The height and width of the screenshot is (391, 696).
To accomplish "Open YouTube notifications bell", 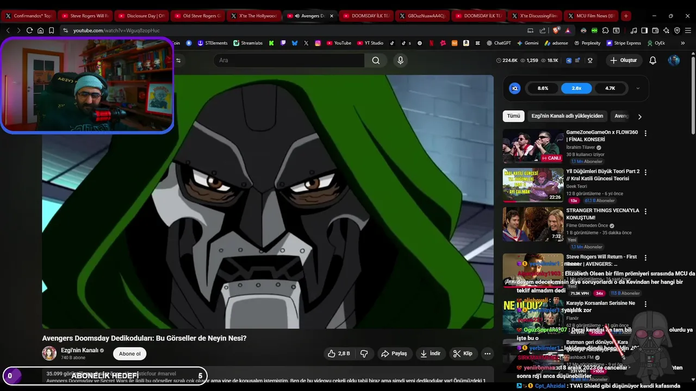I will click(x=653, y=60).
